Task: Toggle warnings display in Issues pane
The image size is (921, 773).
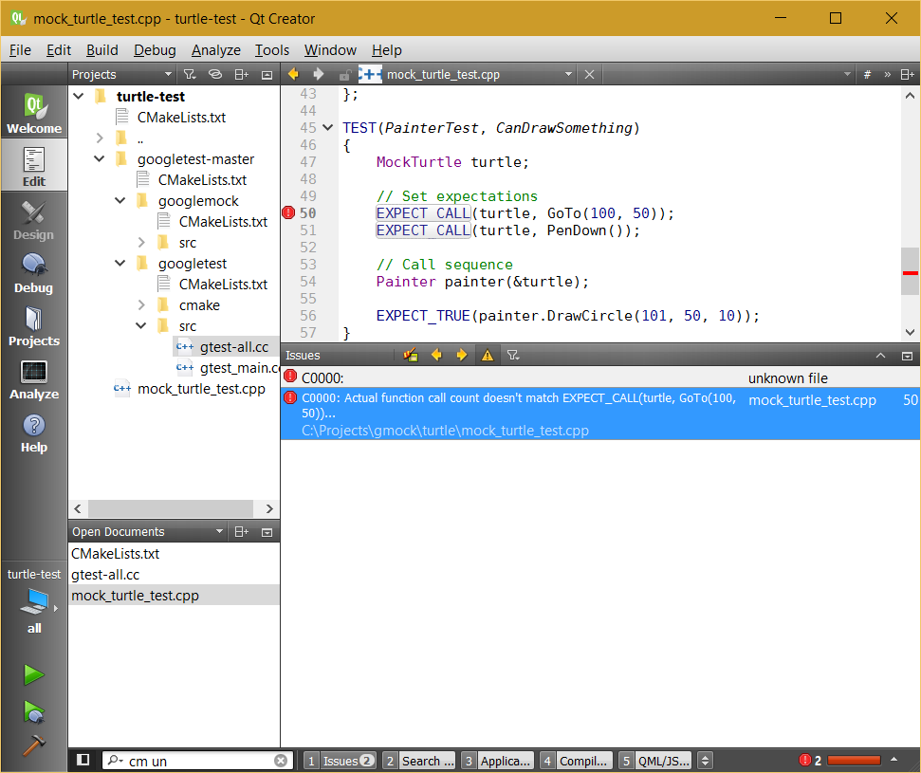Action: pyautogui.click(x=488, y=355)
